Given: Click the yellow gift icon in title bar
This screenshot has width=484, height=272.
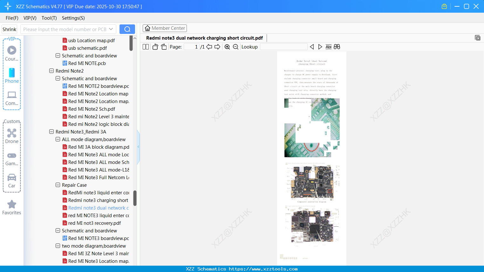Looking at the screenshot, I should click(x=444, y=6).
